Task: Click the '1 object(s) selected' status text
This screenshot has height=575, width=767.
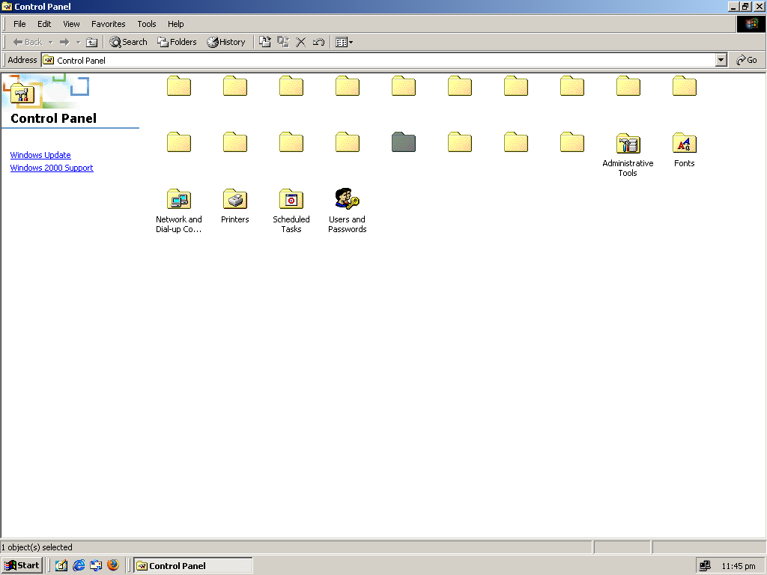Action: (x=37, y=547)
